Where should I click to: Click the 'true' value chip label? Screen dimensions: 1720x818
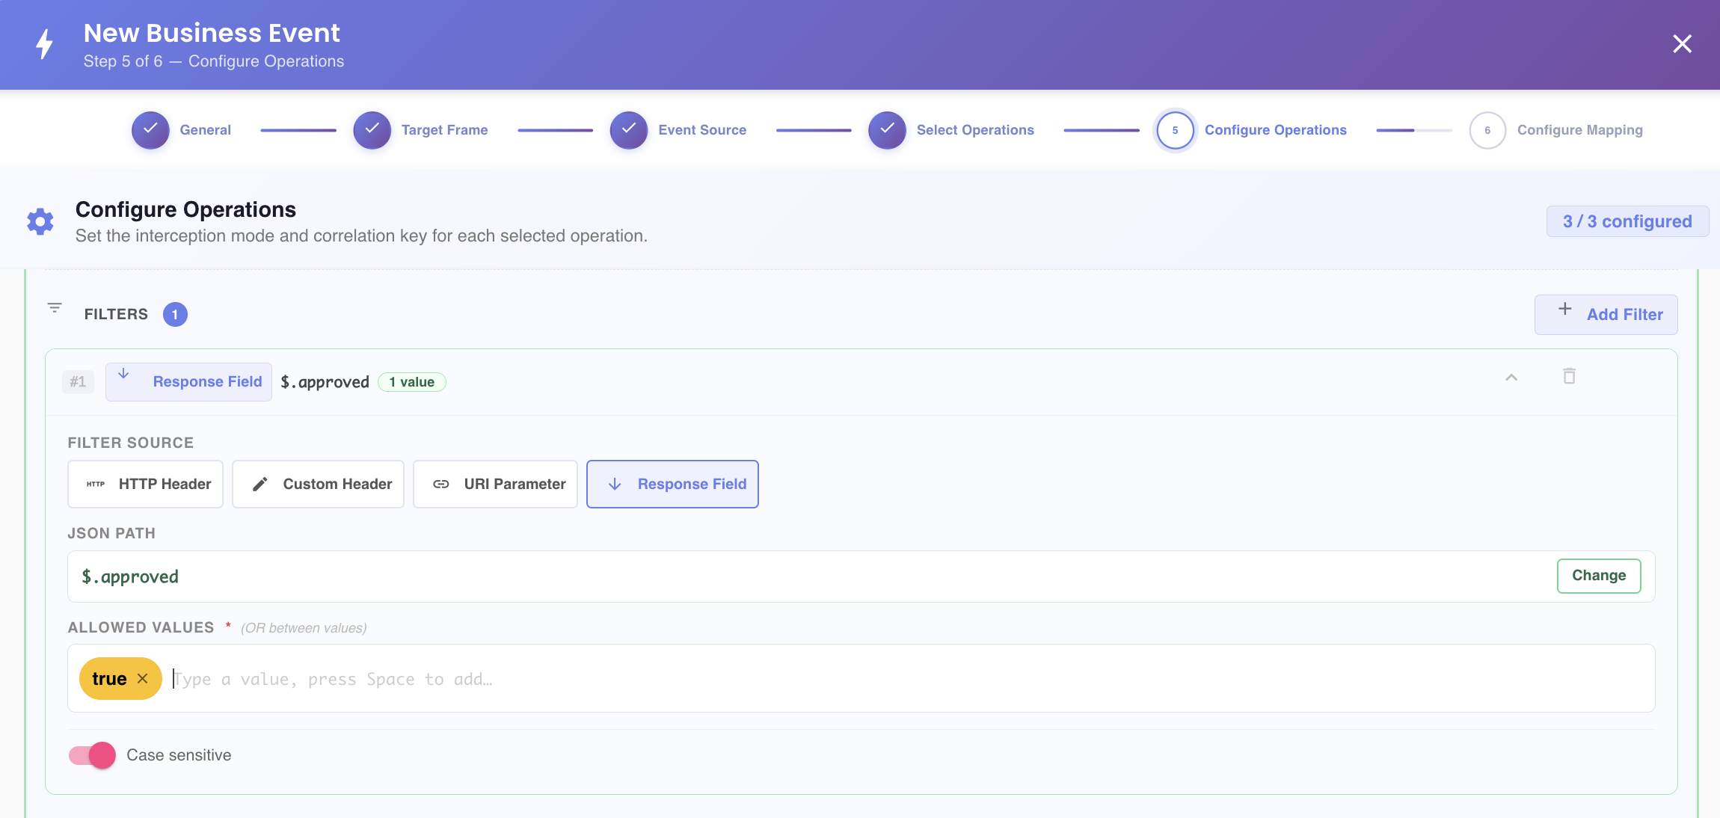pos(109,678)
